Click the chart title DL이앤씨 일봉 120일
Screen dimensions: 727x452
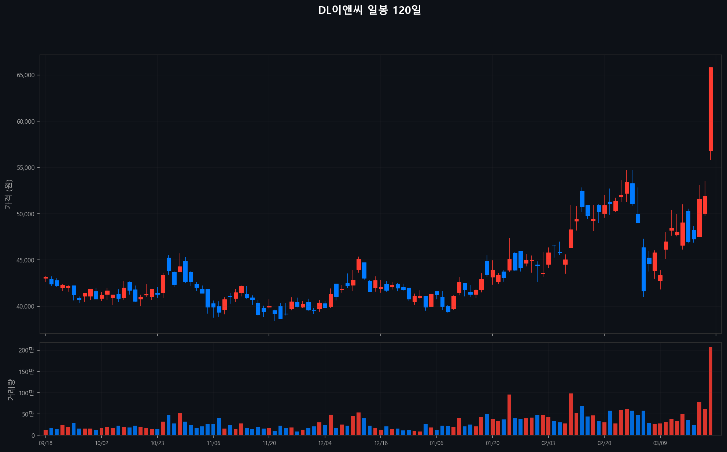click(x=369, y=10)
